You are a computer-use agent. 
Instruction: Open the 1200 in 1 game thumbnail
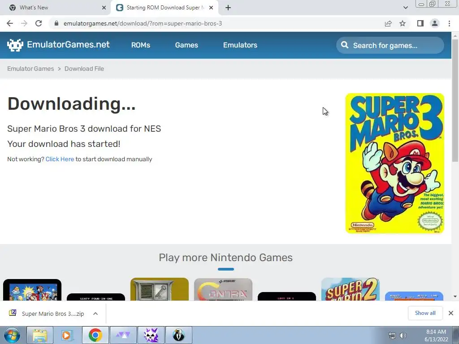[286, 297]
